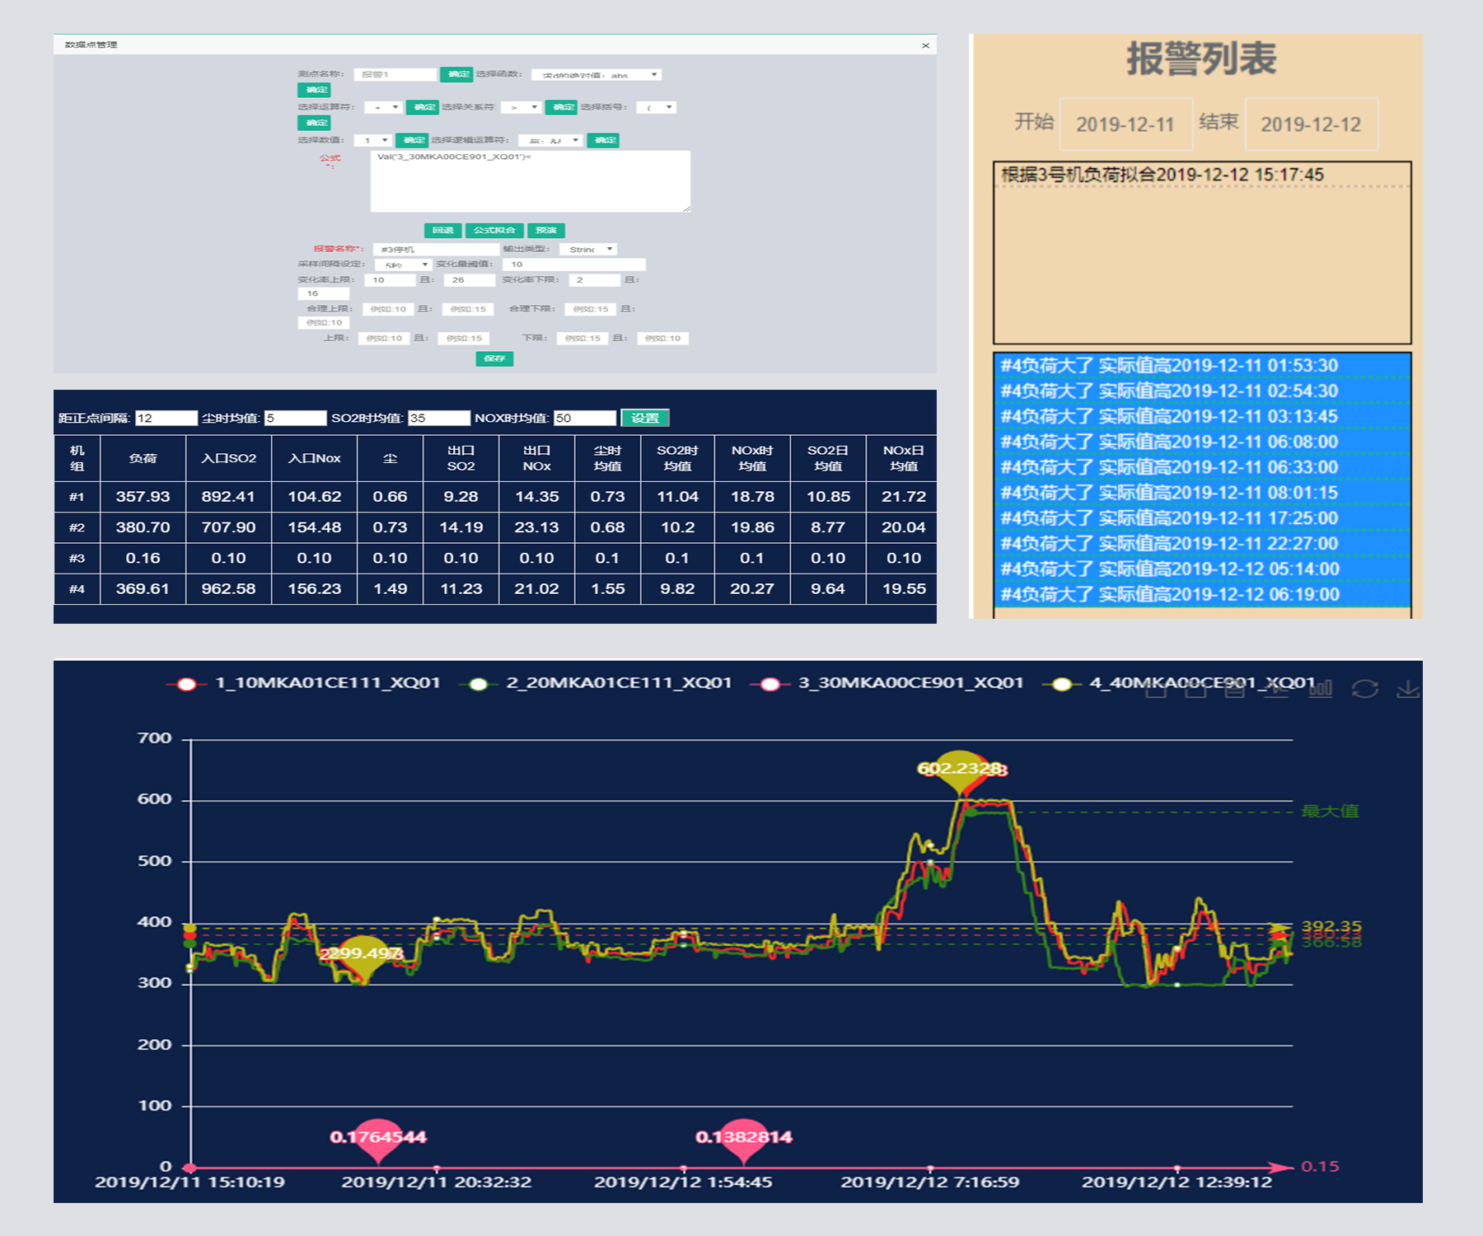Select alarm #4负荷大了 2019-12-11 01:53:30
The width and height of the screenshot is (1483, 1236).
pyautogui.click(x=1202, y=366)
